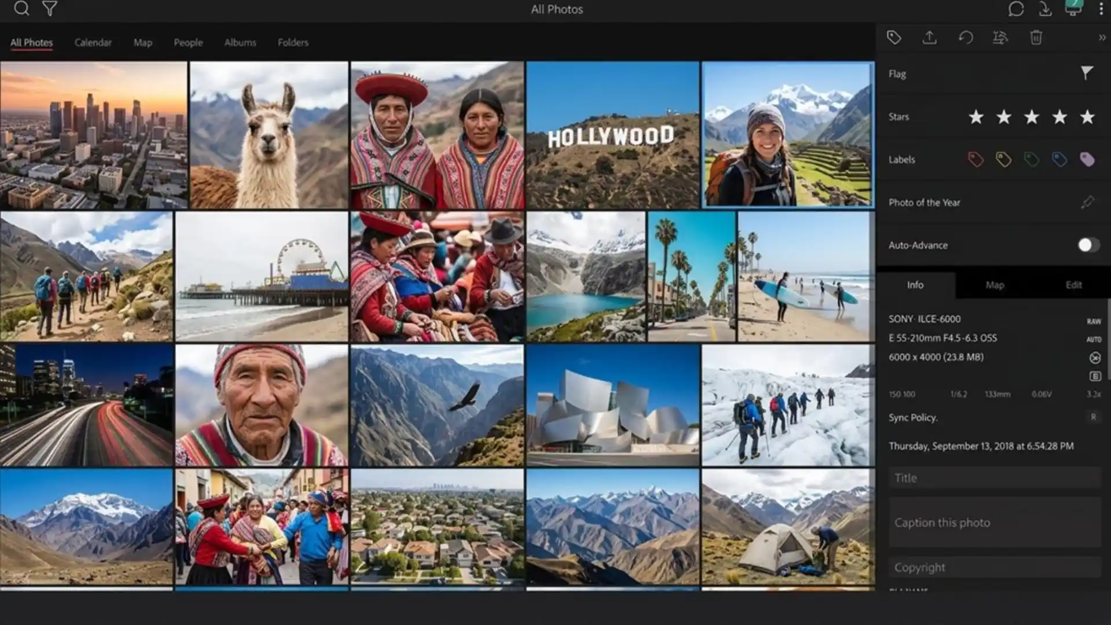Screen dimensions: 1111x625
Task: Click the 6000 x 4000 (23.8 MB) text
Action: (936, 357)
